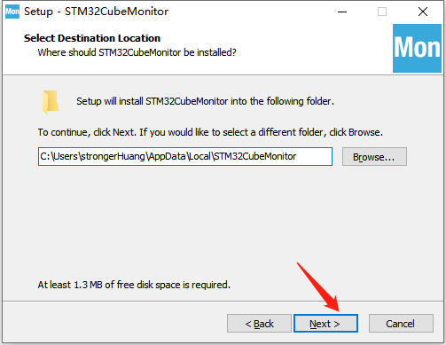Click the large blue Mon logo

[417, 48]
